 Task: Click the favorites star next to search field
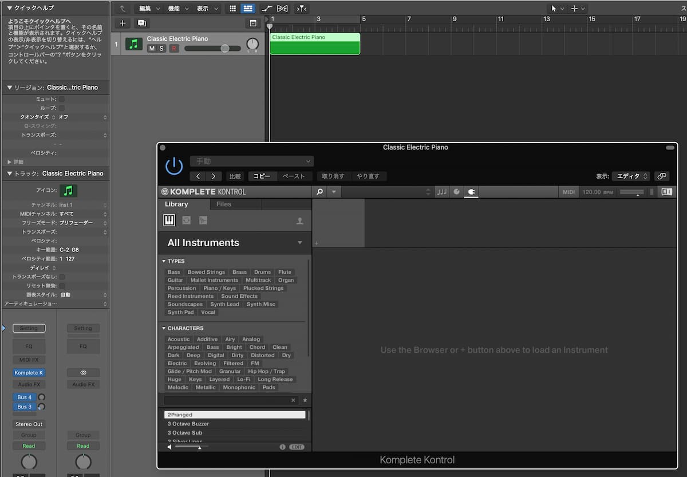tap(305, 400)
